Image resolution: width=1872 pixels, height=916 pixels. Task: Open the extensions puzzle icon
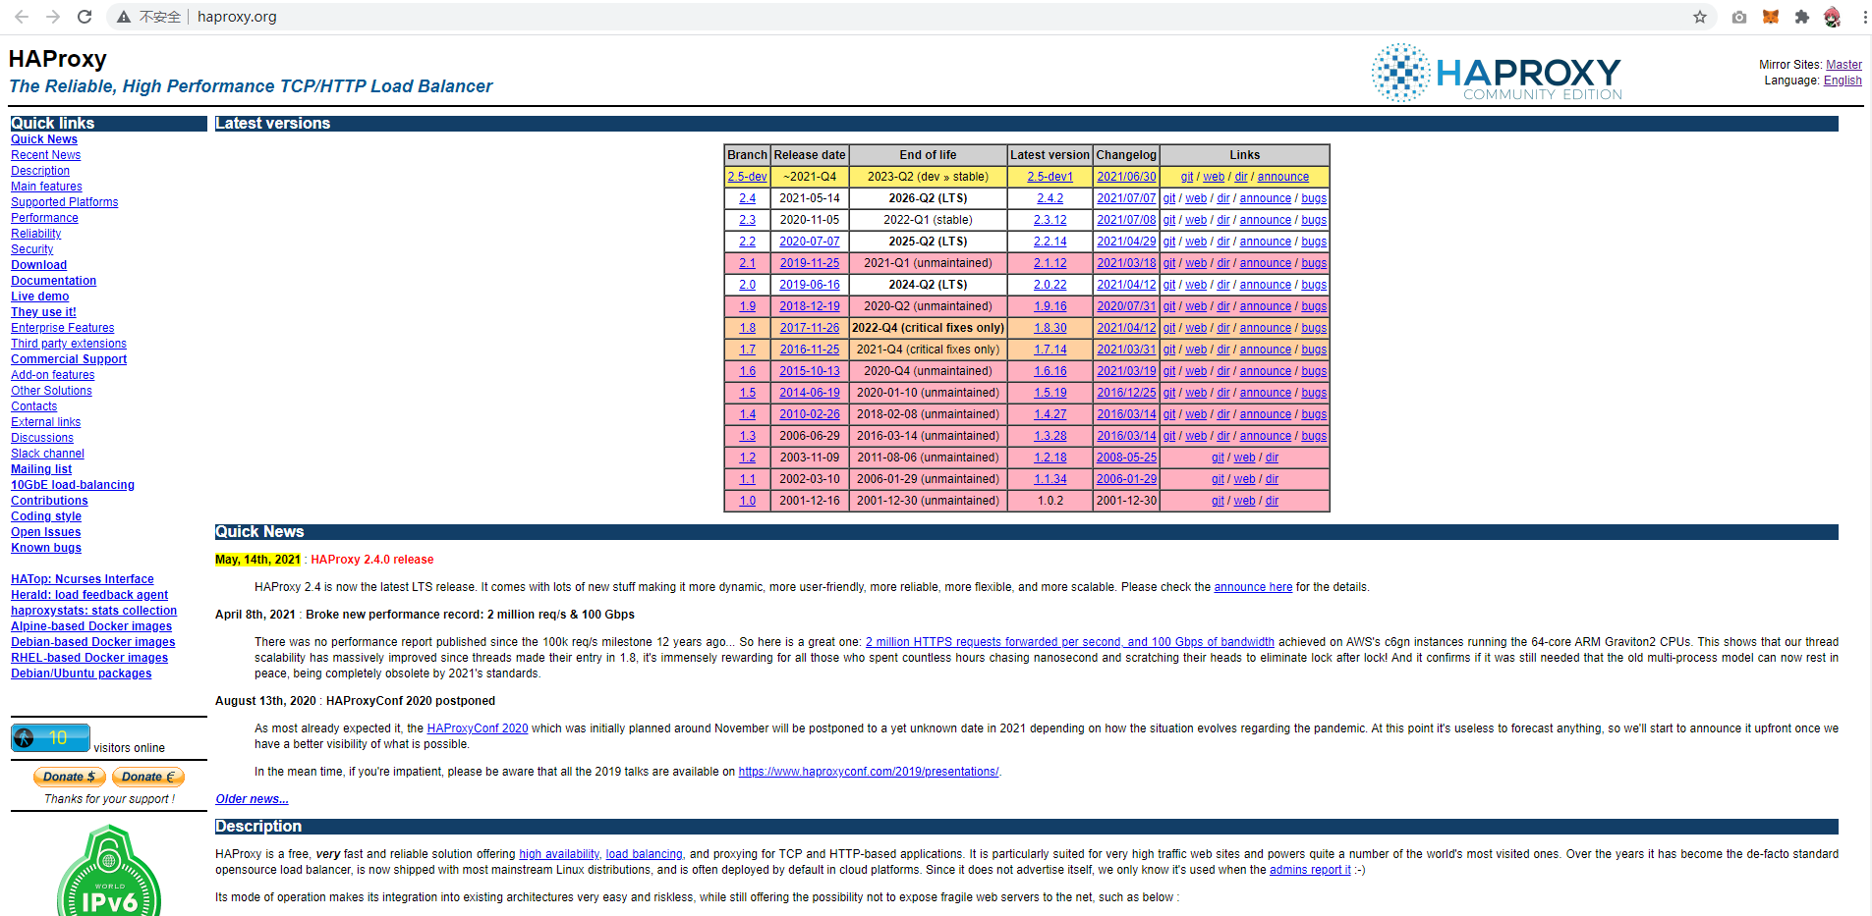[x=1801, y=17]
